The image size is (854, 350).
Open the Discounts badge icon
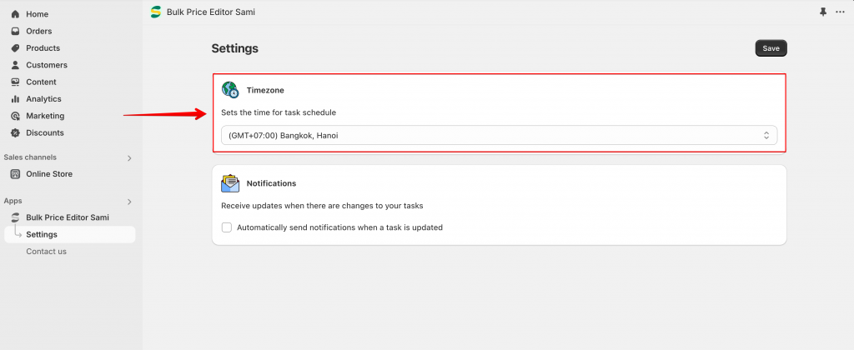click(x=15, y=132)
